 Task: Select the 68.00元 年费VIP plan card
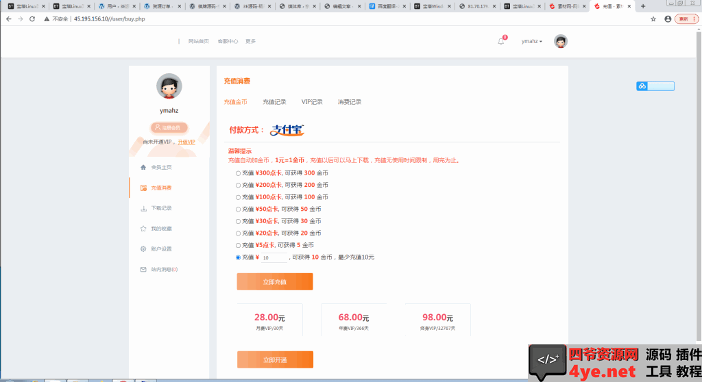[354, 320]
